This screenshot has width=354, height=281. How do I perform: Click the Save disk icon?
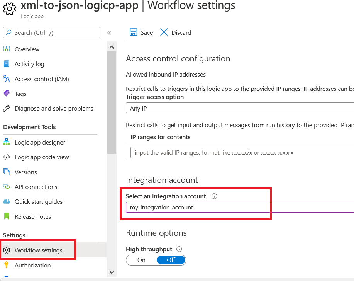[x=133, y=32]
